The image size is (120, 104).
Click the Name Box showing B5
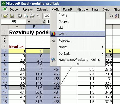14,22
